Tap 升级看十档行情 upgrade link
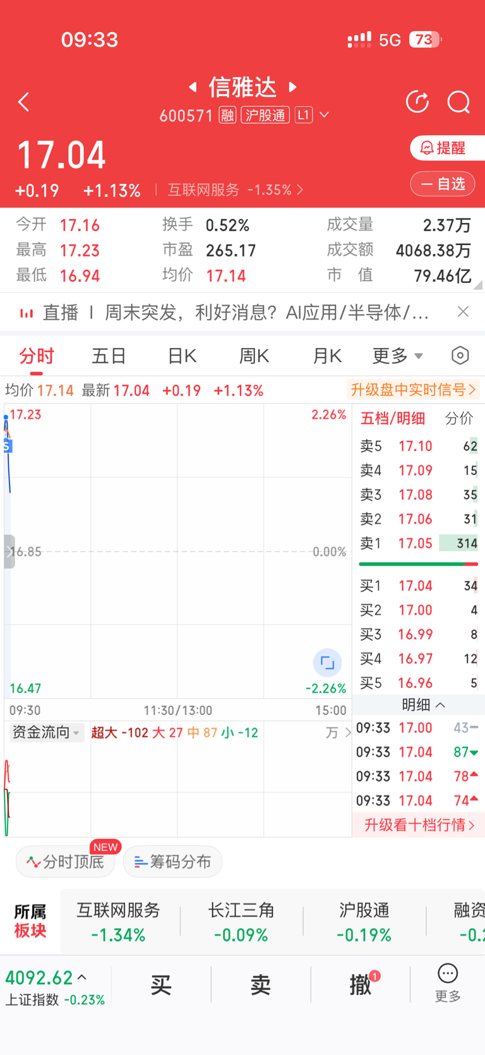485x1055 pixels. pyautogui.click(x=419, y=824)
